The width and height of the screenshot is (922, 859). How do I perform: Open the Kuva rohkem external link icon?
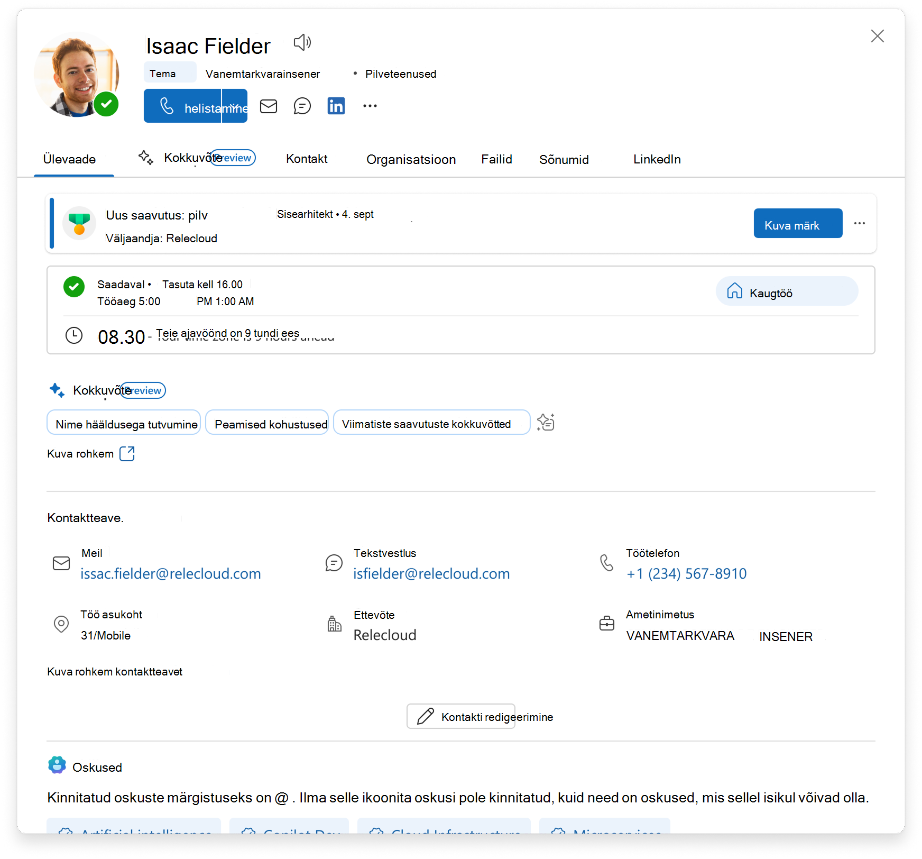coord(127,454)
